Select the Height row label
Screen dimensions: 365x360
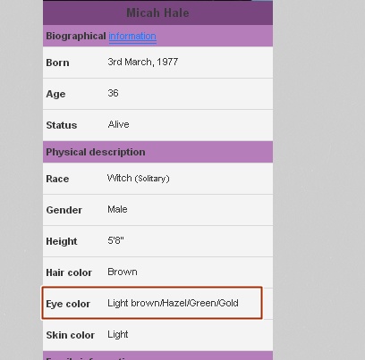coord(62,241)
